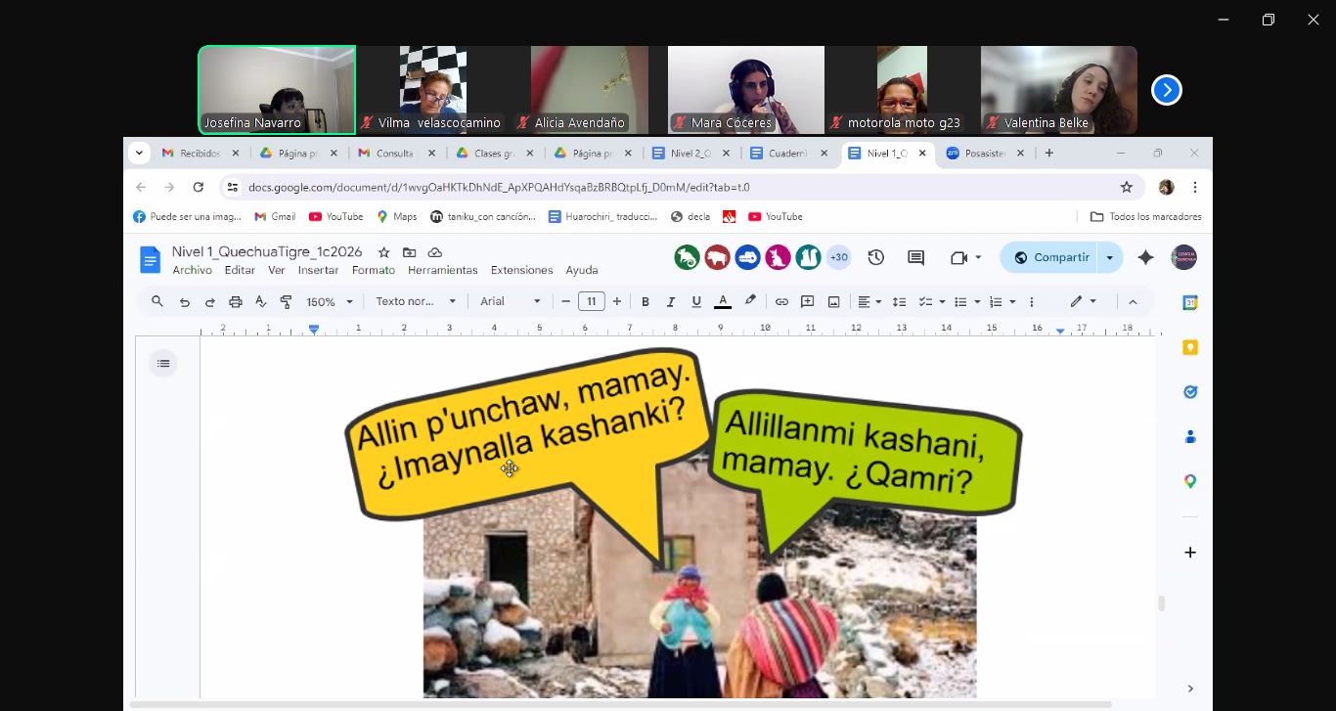Open the Insertar menu
This screenshot has width=1336, height=711.
(x=318, y=270)
